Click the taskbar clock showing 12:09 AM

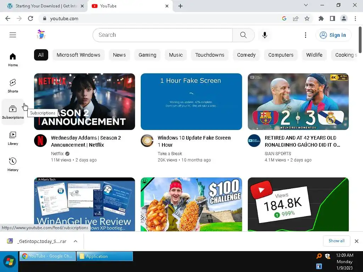click(x=345, y=262)
